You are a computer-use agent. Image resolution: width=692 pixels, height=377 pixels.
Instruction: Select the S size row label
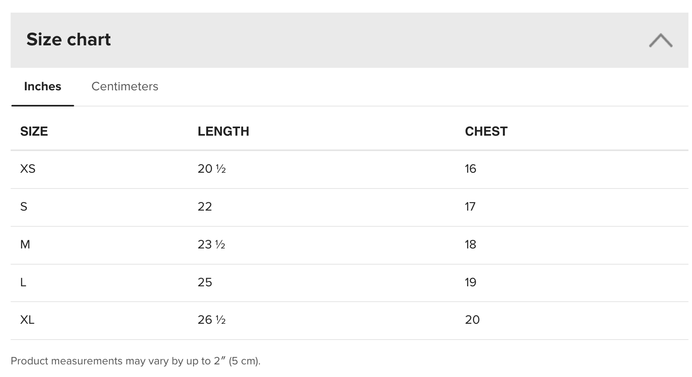point(24,207)
